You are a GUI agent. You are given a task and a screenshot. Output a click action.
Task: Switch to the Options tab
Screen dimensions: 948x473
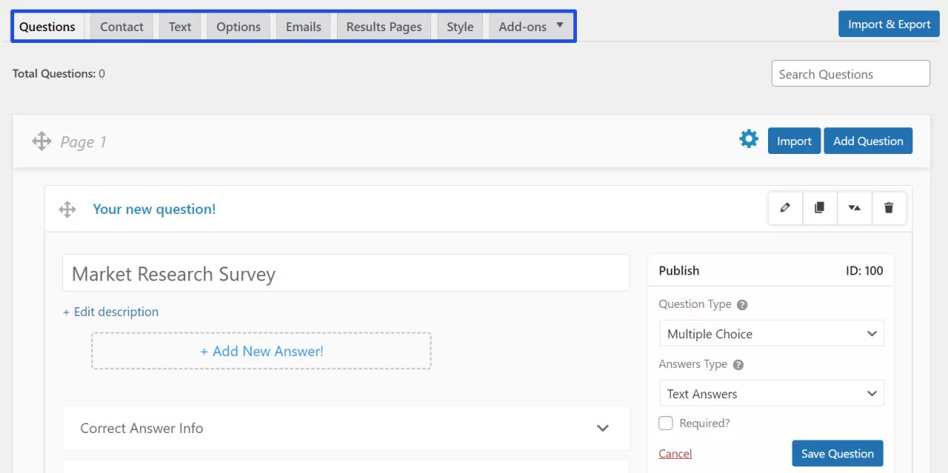(x=238, y=27)
